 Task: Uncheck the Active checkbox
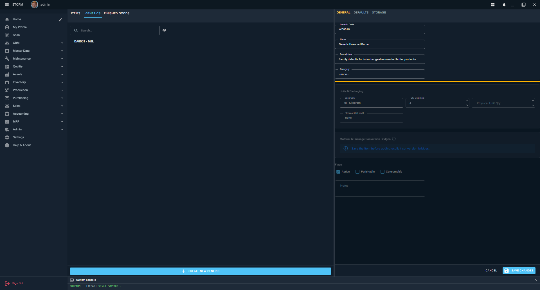click(338, 172)
